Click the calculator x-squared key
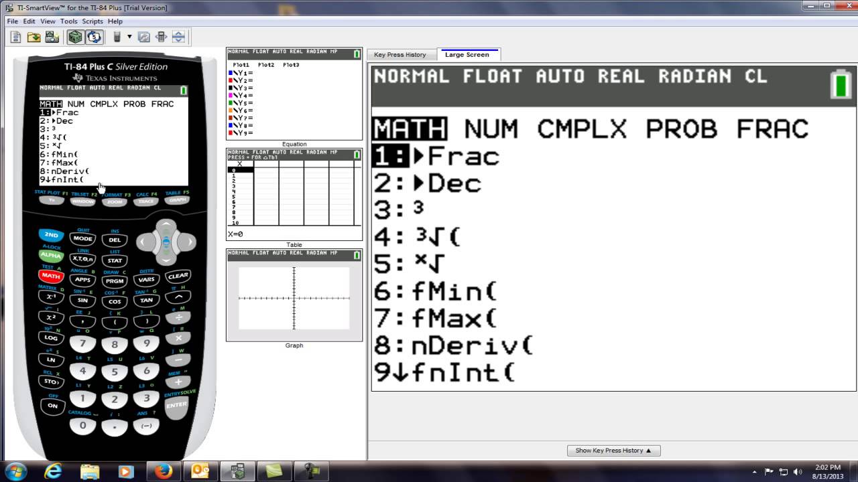Viewport: 858px width, 482px height. (x=51, y=317)
